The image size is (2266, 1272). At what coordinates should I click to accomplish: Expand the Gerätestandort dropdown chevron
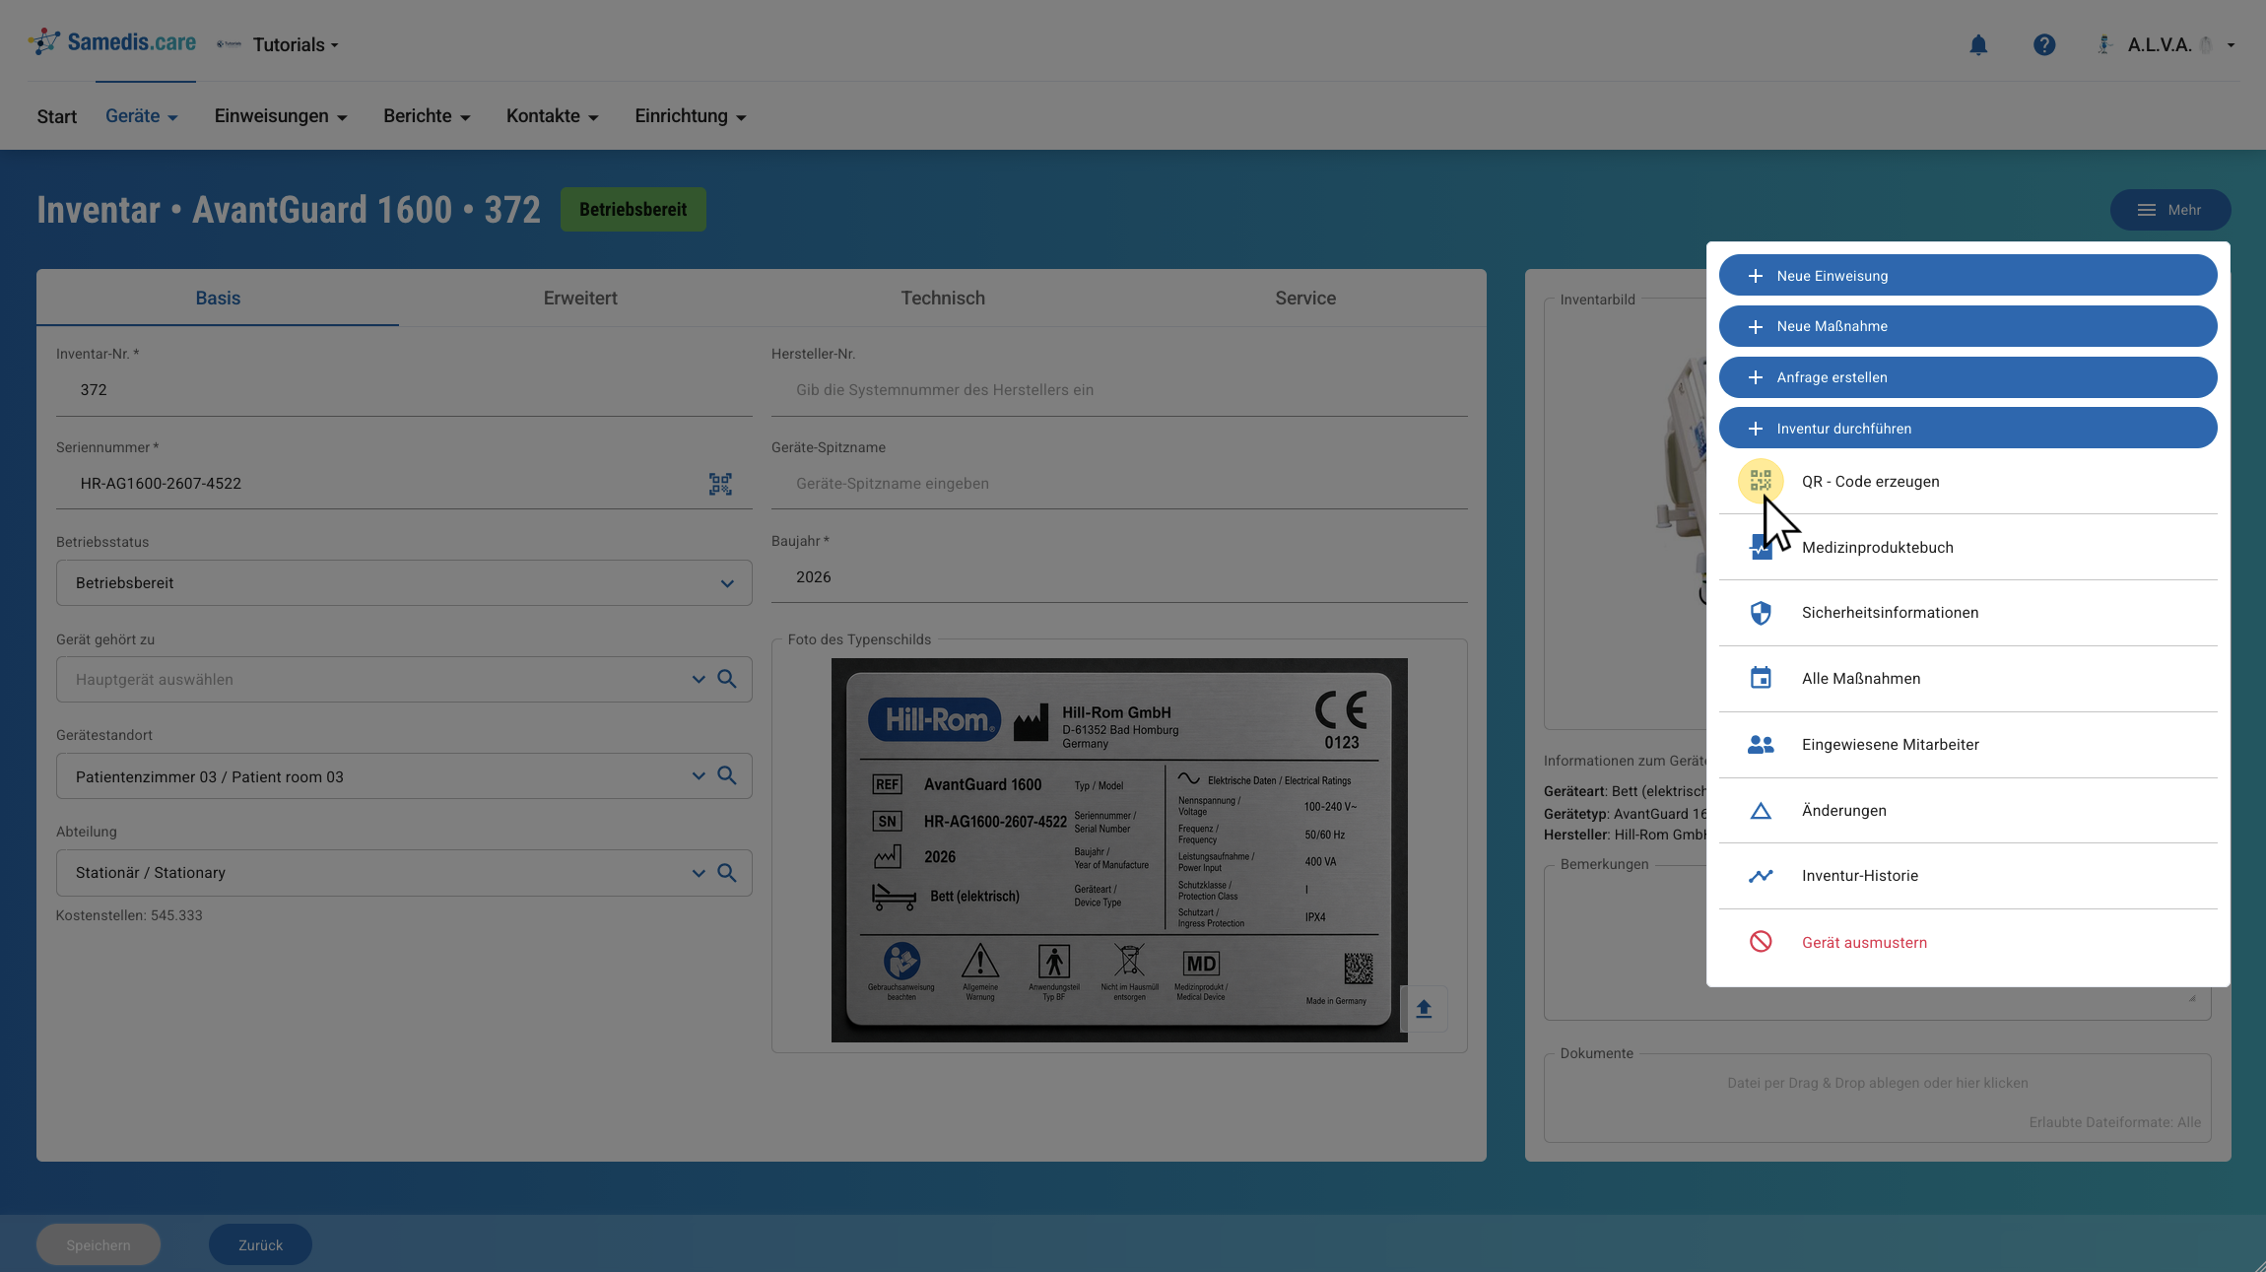click(x=699, y=776)
